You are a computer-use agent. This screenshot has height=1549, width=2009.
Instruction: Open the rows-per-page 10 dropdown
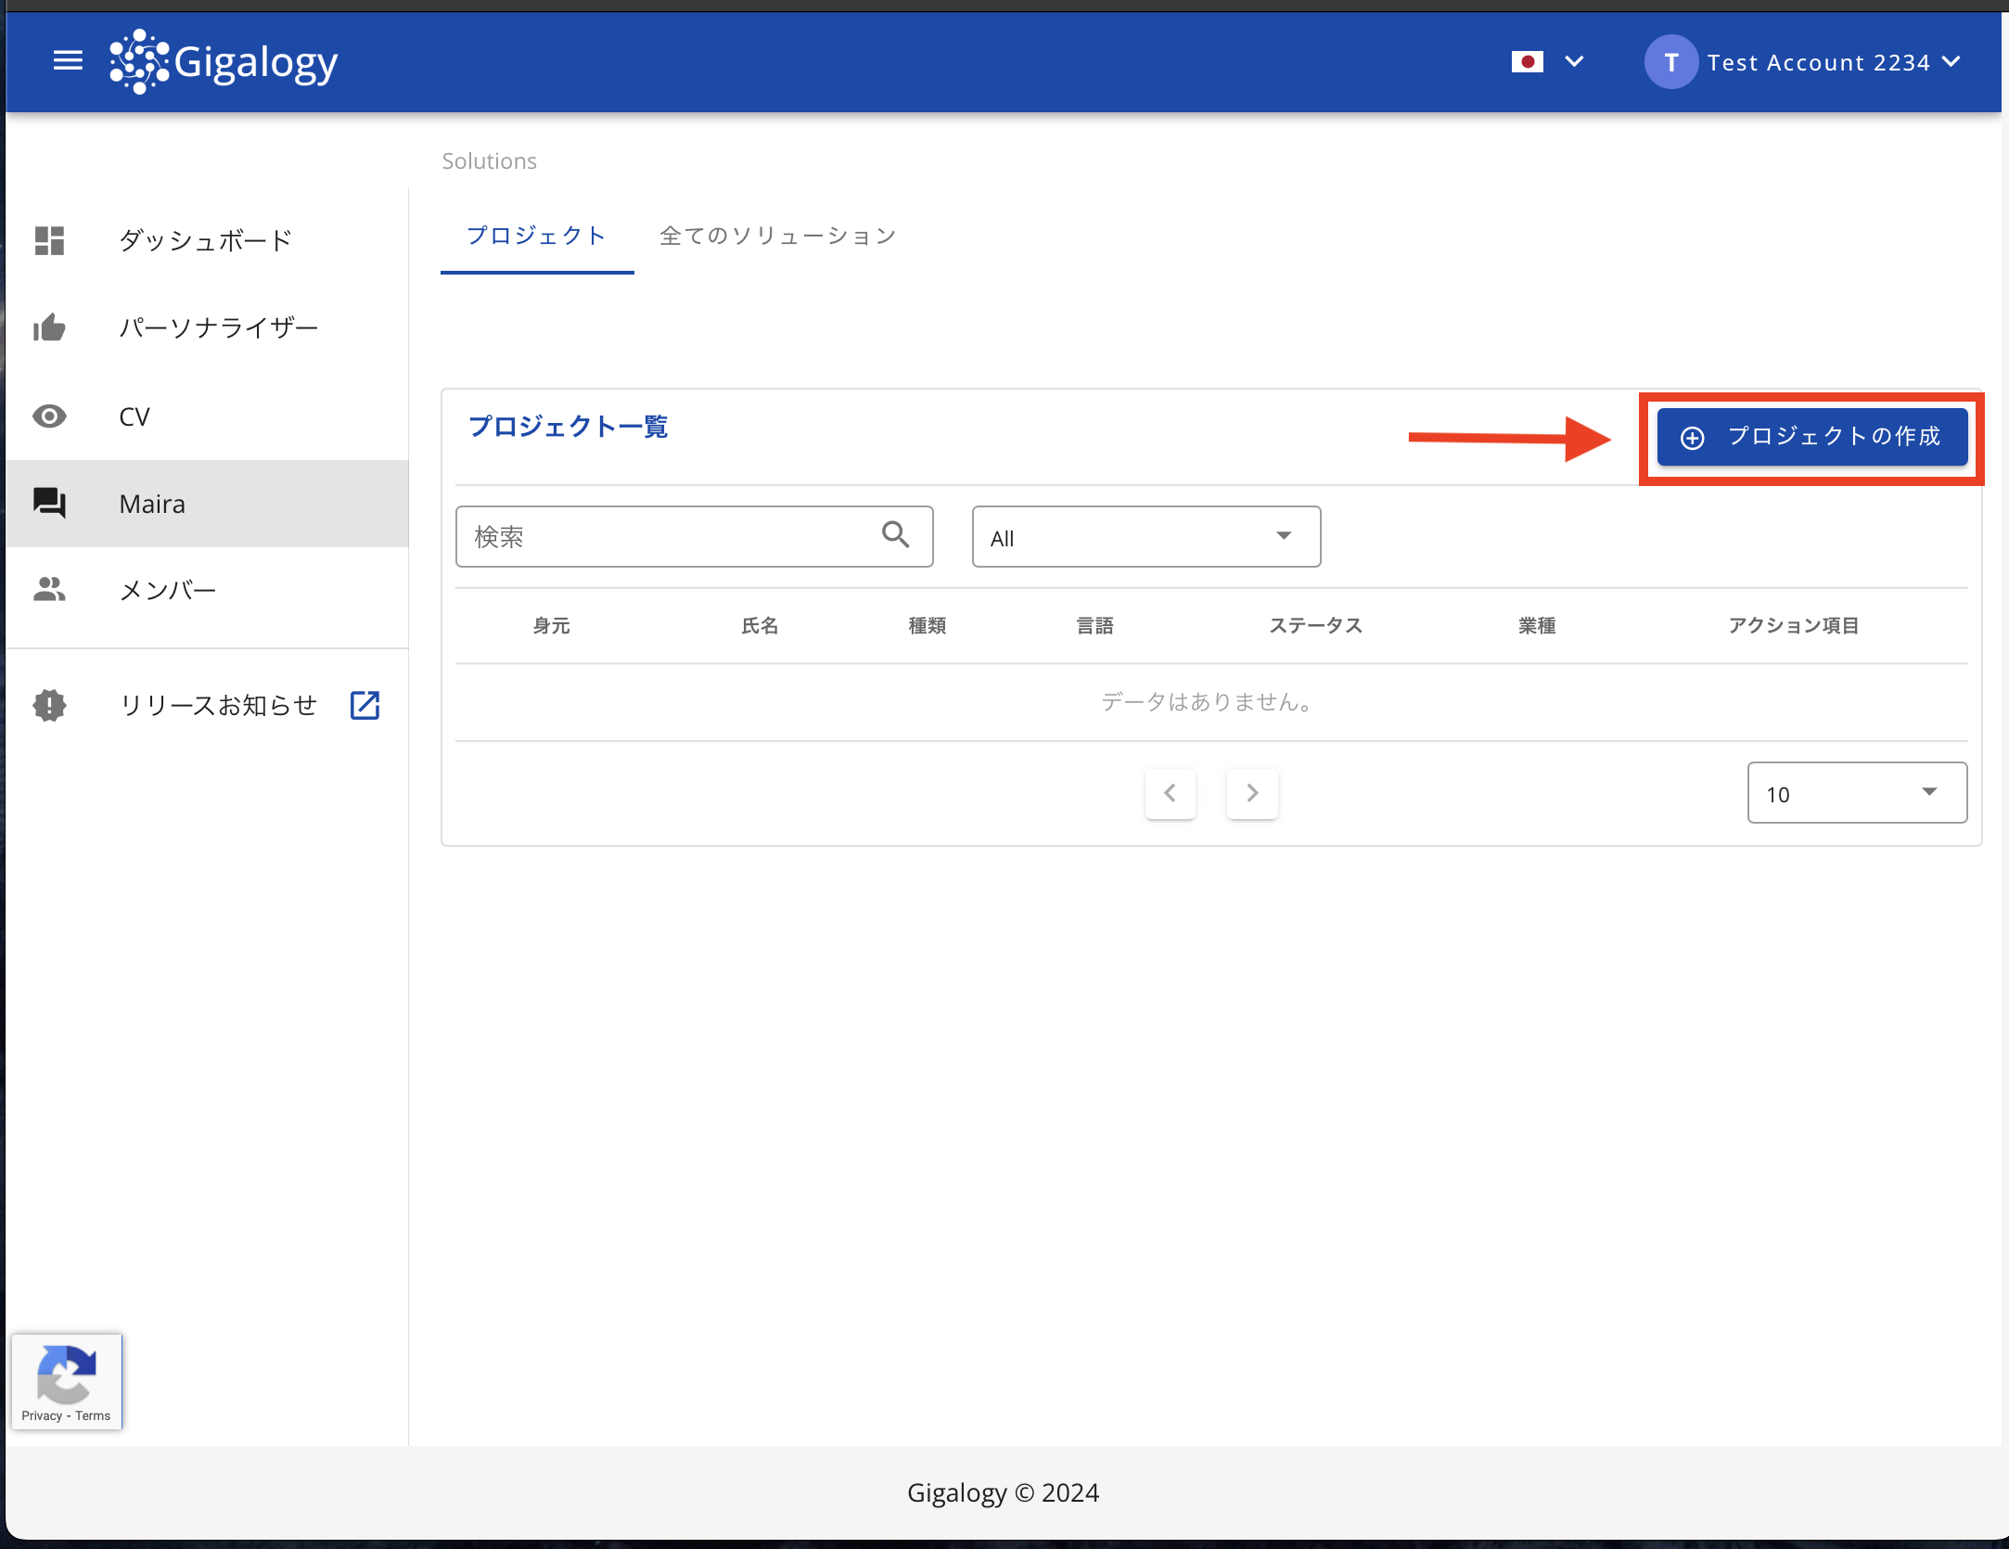tap(1855, 793)
